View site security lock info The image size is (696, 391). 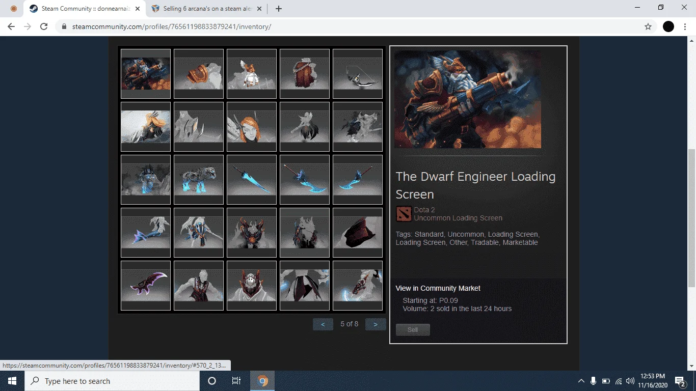click(64, 26)
